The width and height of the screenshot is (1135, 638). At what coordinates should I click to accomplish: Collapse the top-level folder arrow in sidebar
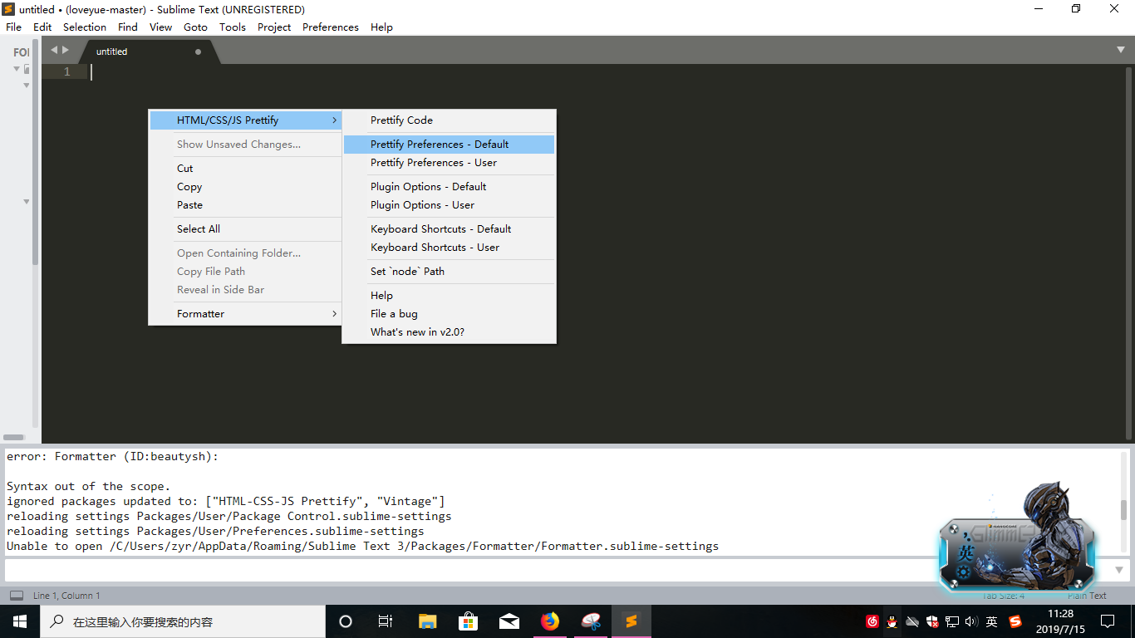[17, 69]
